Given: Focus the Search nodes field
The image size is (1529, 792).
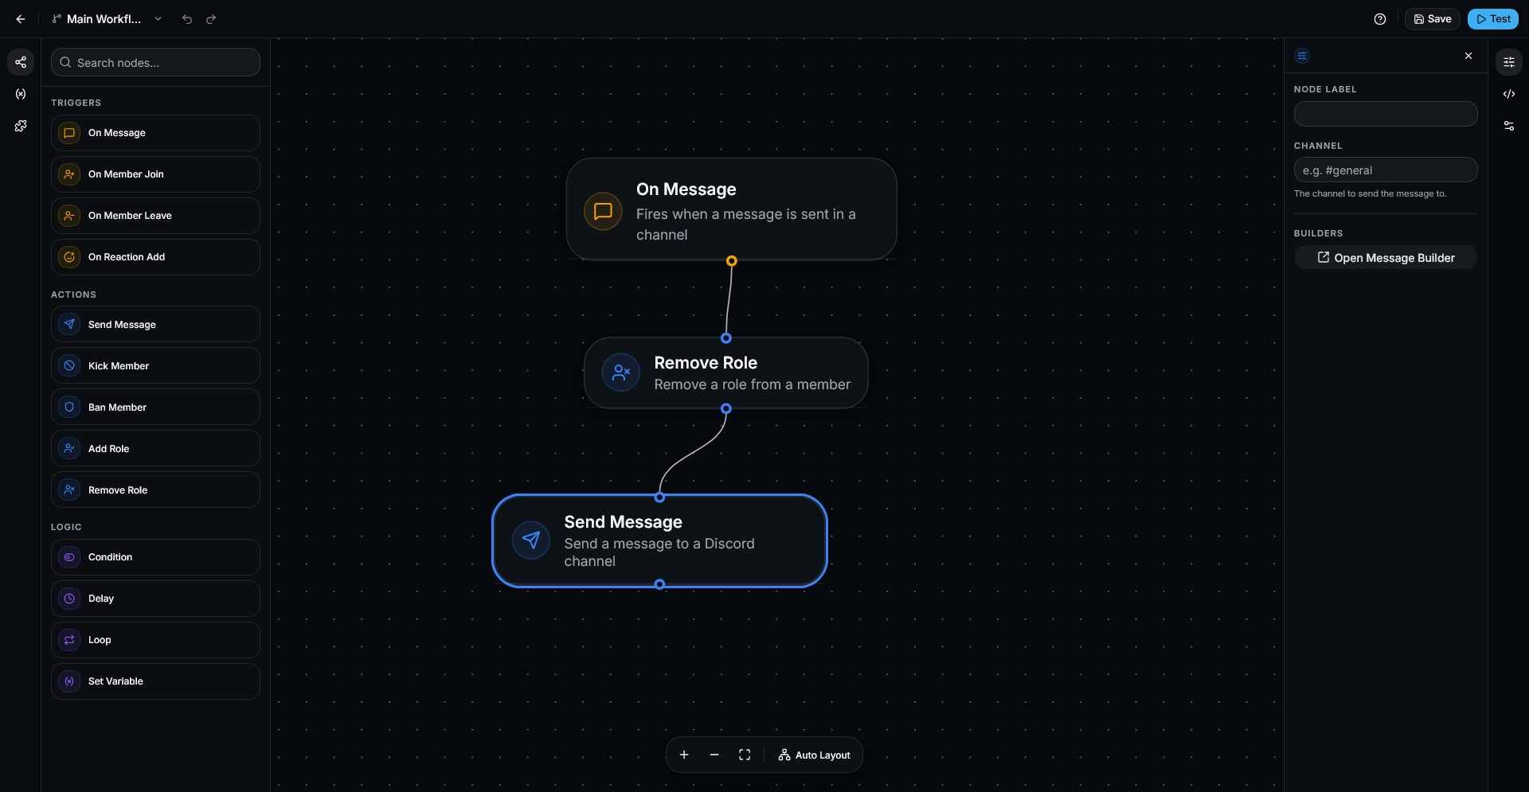Looking at the screenshot, I should pos(155,62).
